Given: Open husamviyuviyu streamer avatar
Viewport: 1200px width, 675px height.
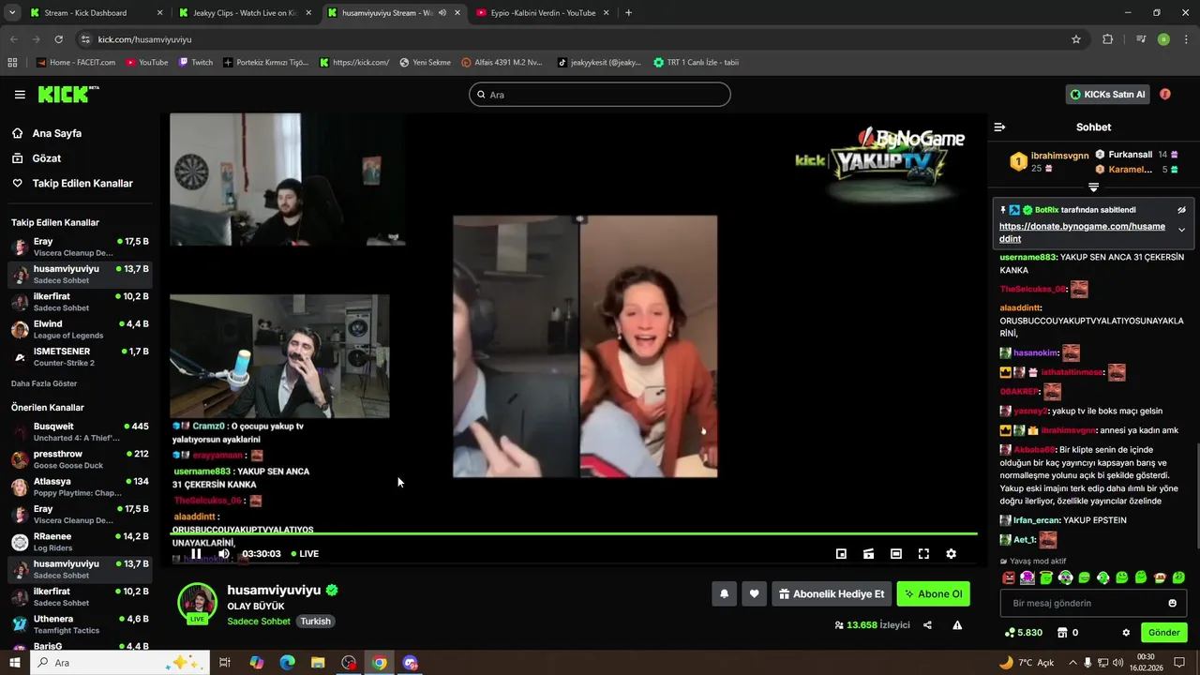Looking at the screenshot, I should click(x=197, y=603).
